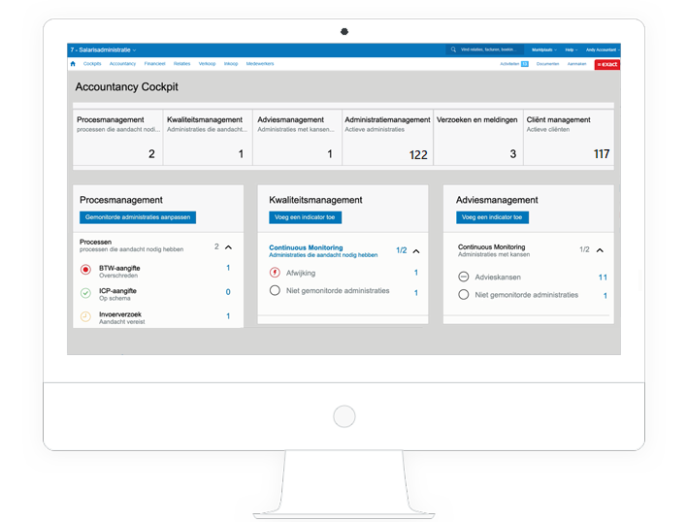Collapse Kwaliteitsmanagement Continuous Monitoring chevron
Viewport: 687px width, 522px height.
coord(416,251)
